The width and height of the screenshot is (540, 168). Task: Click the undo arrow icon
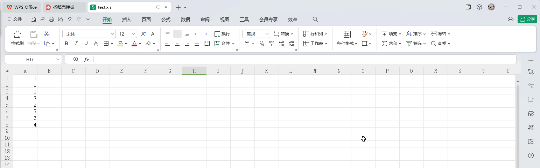69,20
